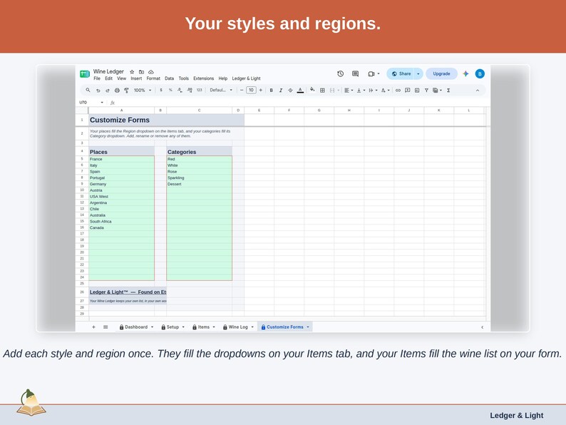The image size is (566, 425).
Task: Open the Google Sheets home icon
Action: tap(84, 73)
